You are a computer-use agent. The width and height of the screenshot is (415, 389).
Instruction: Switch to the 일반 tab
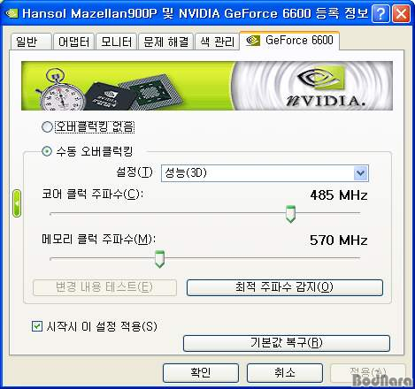click(31, 42)
